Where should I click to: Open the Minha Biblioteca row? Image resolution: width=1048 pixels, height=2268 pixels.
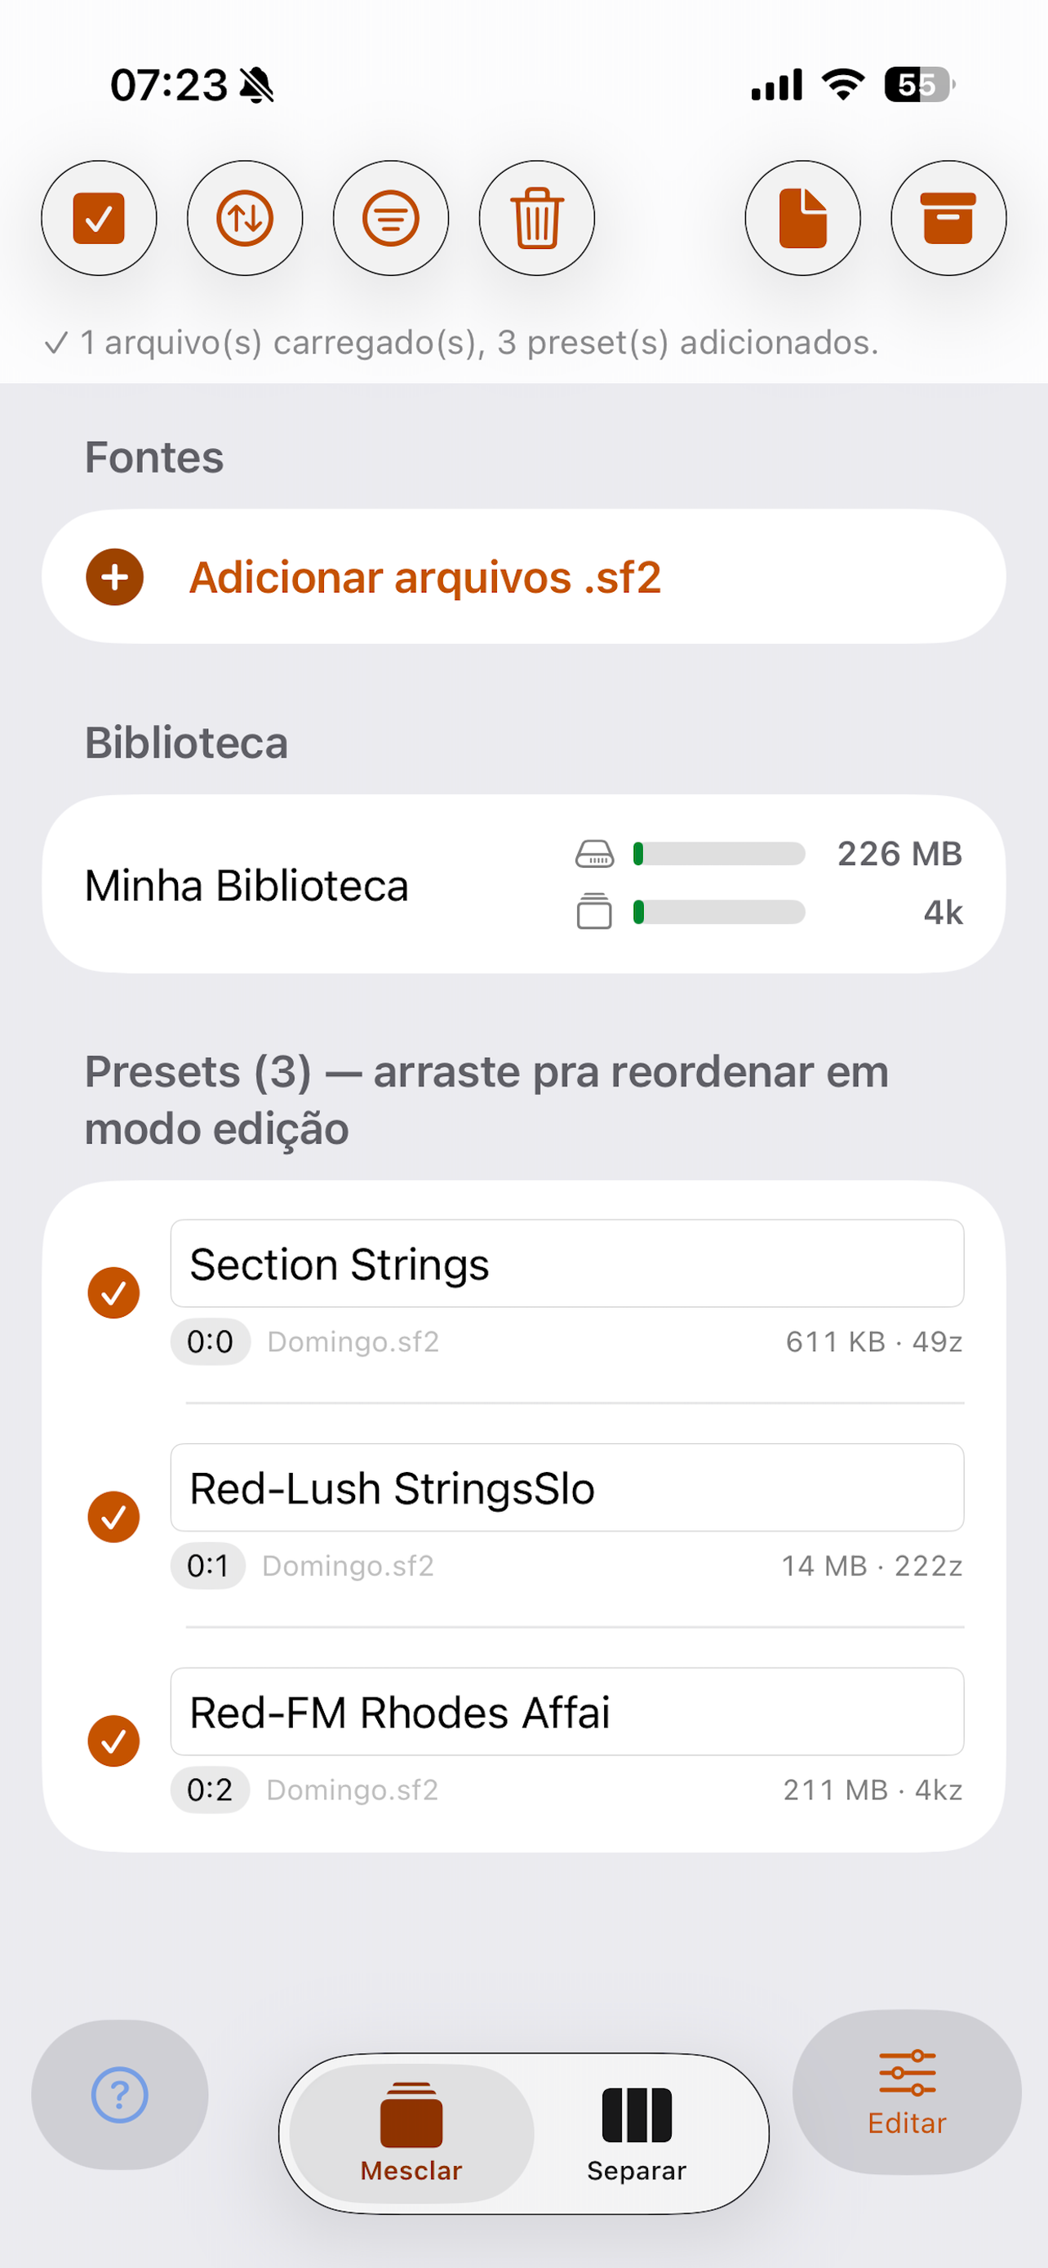coord(523,884)
